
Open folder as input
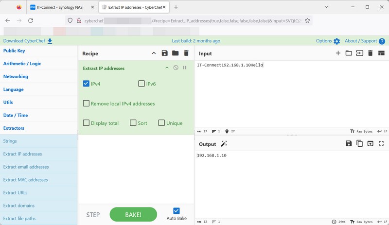coord(349,53)
